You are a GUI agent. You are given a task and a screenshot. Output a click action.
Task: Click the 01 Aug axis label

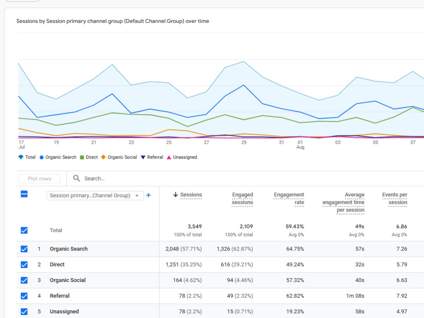[x=300, y=145]
